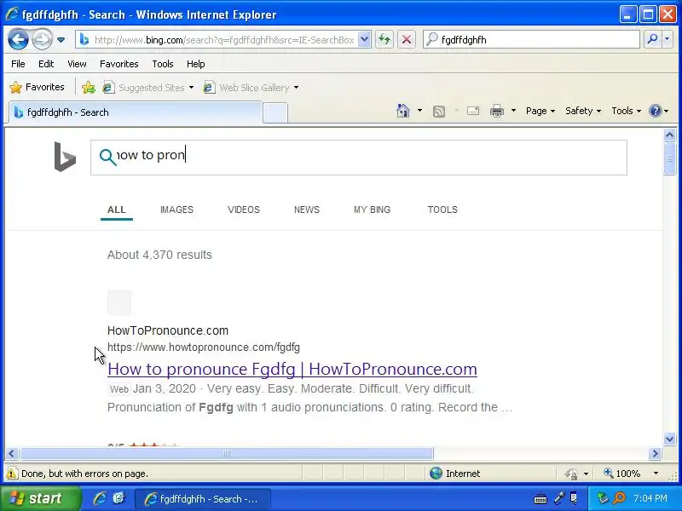Viewport: 682px width, 511px height.
Task: Click the blue Help question mark icon
Action: coord(655,111)
